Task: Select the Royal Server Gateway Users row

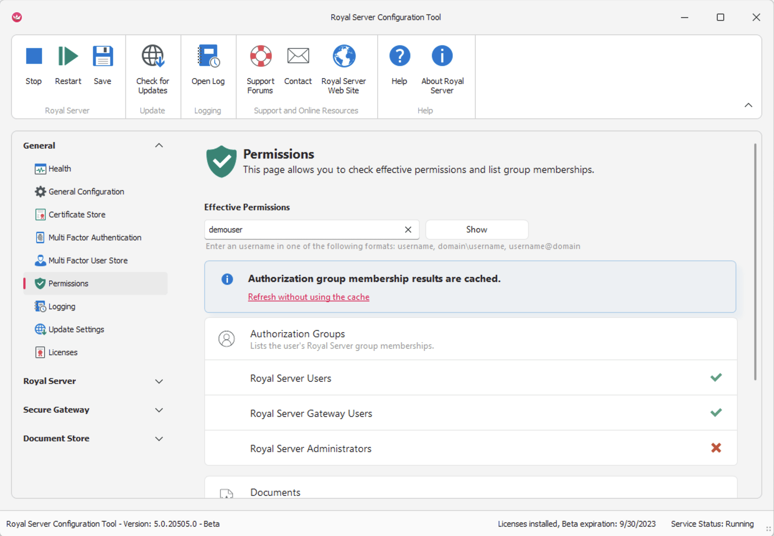Action: click(471, 413)
